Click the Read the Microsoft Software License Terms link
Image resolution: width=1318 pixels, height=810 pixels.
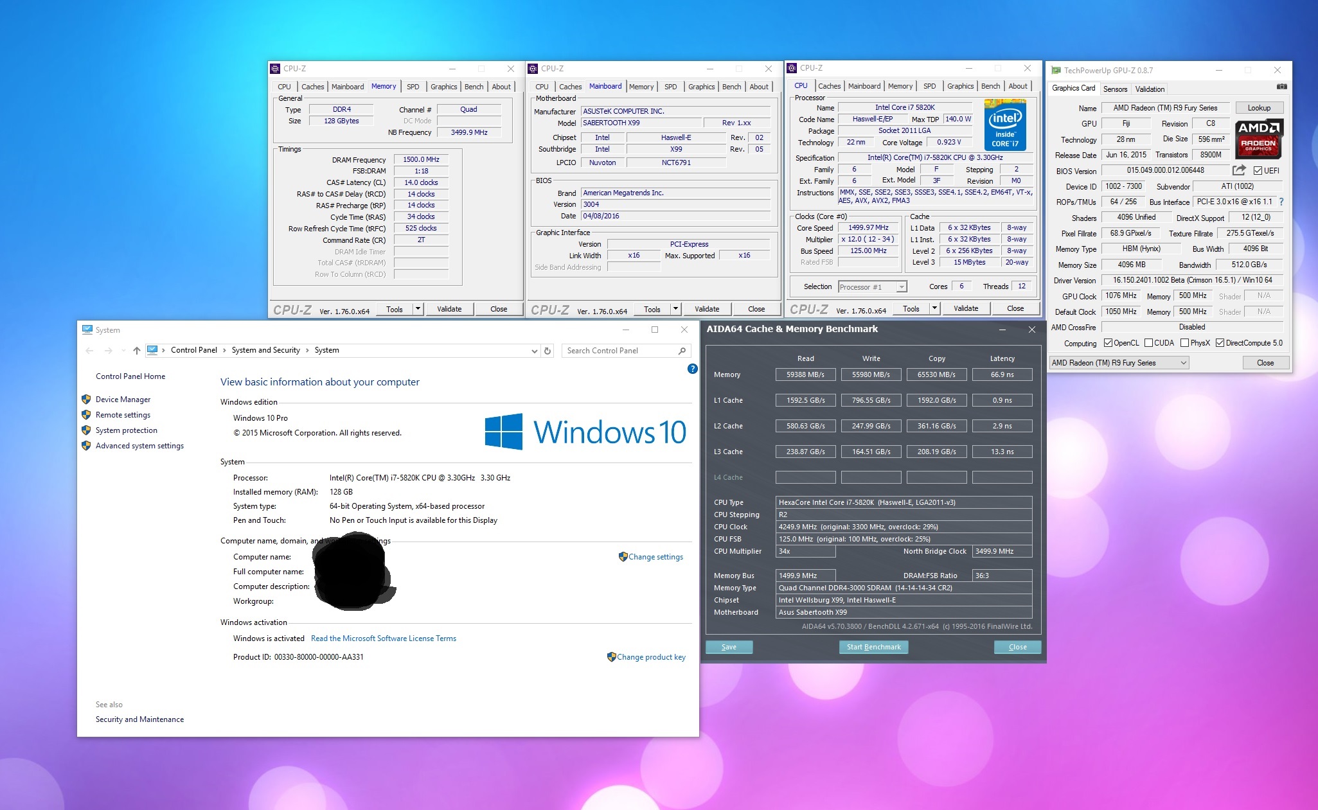pyautogui.click(x=382, y=638)
